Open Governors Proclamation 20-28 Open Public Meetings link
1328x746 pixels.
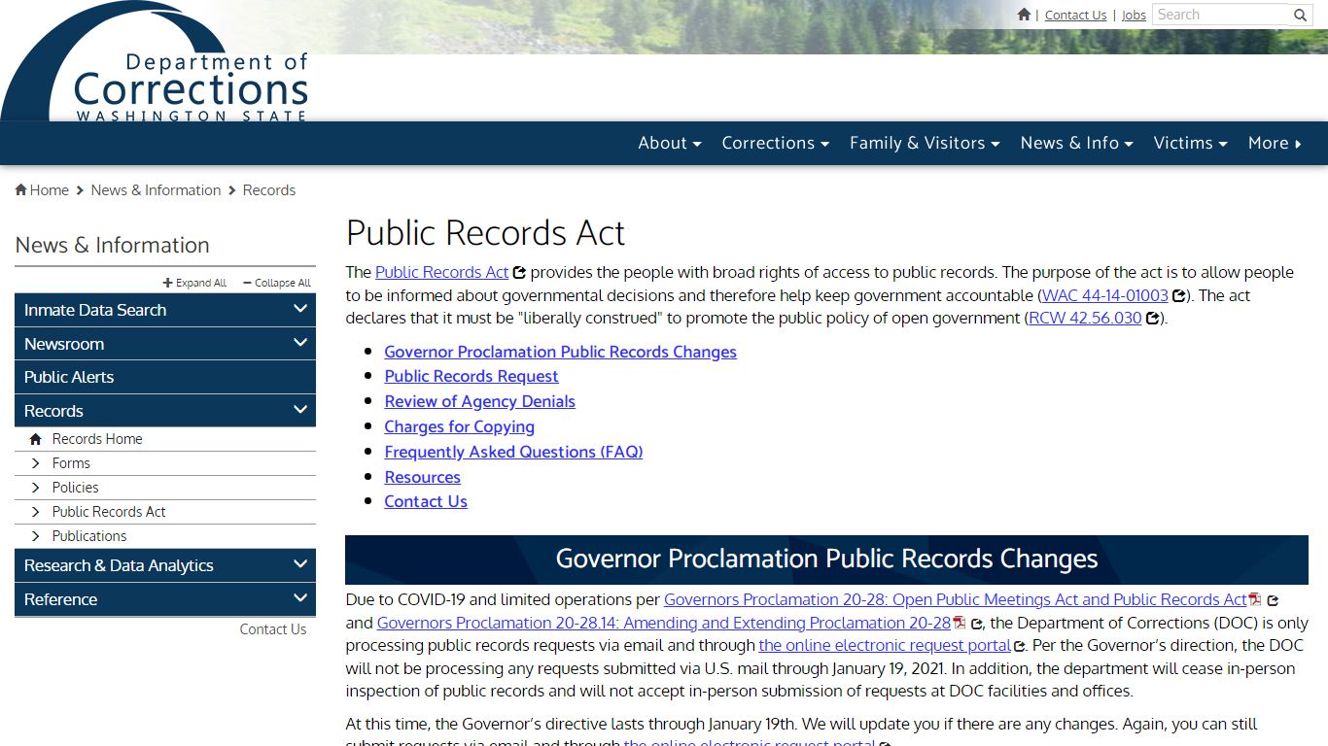click(x=955, y=599)
